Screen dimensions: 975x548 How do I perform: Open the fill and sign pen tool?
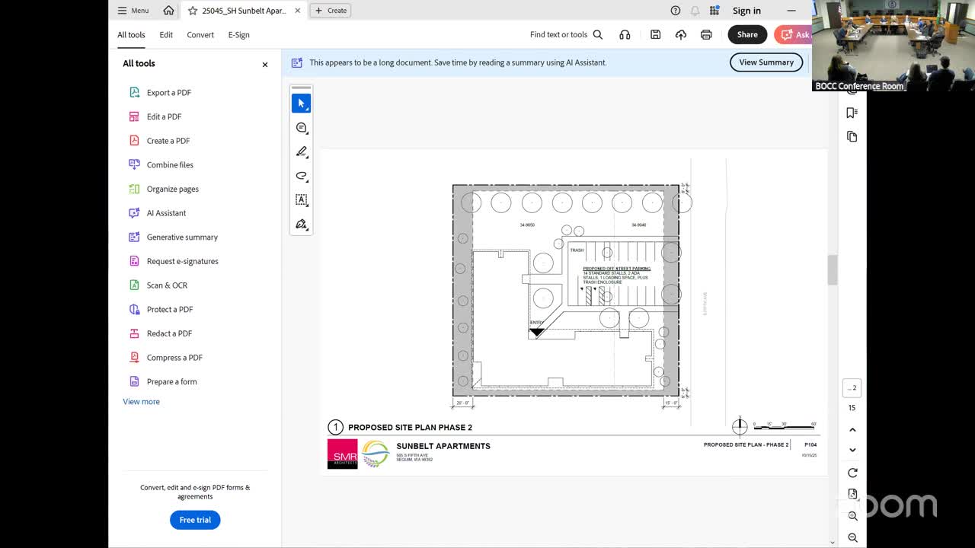pos(301,225)
